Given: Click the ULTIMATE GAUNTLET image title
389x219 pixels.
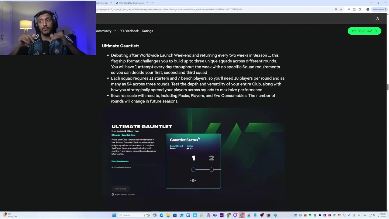Looking at the screenshot, I should [142, 127].
